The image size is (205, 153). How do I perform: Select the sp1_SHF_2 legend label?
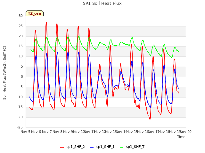pyautogui.click(x=76, y=147)
